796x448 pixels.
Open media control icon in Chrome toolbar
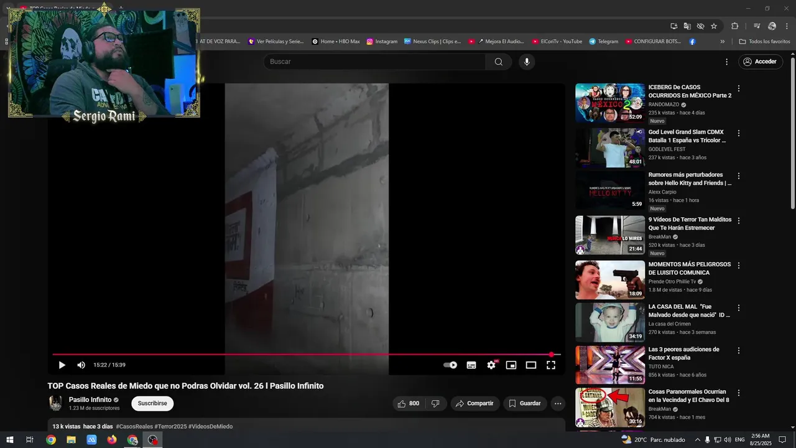tap(757, 26)
